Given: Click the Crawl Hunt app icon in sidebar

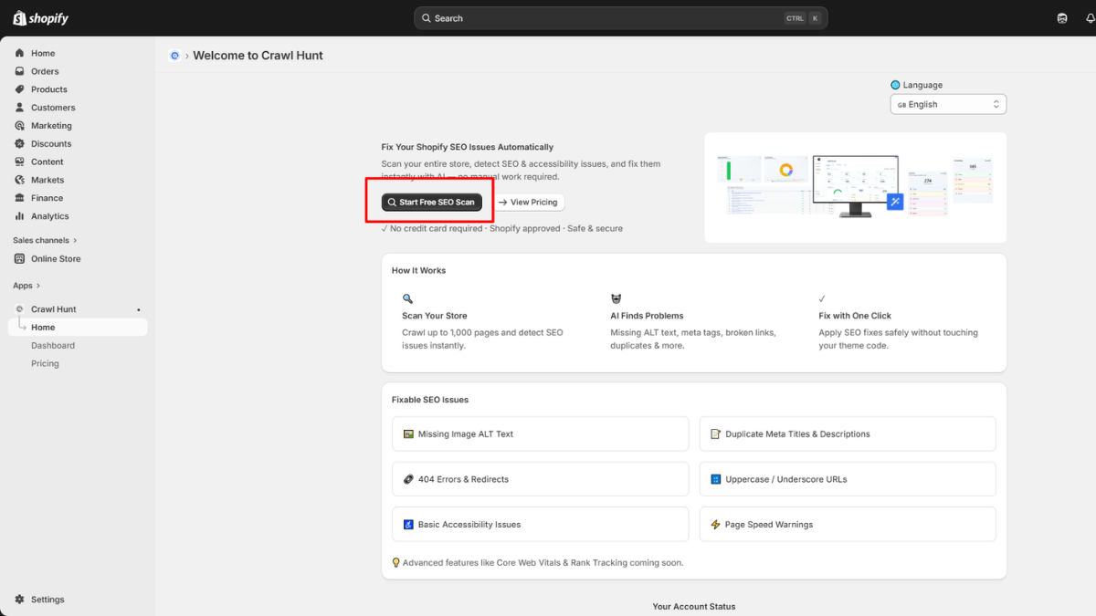Looking at the screenshot, I should pos(19,309).
